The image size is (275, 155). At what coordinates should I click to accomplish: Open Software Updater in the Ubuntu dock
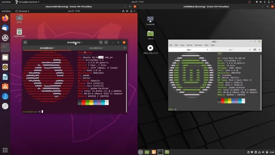[5, 38]
